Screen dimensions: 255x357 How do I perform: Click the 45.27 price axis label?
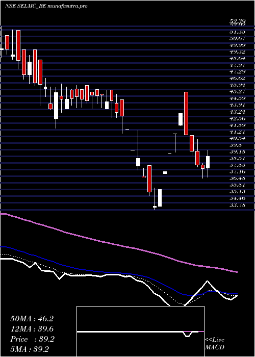click(x=237, y=92)
